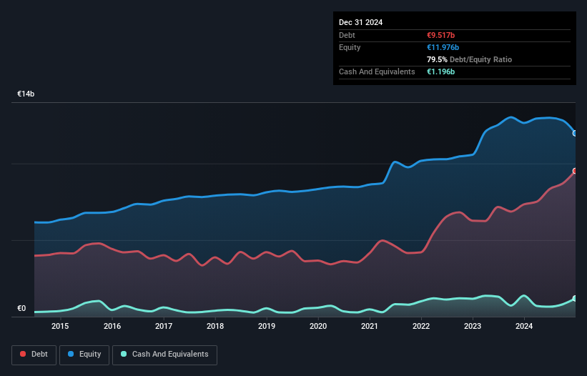
Task: Click the teal Cash endpoint marker
Action: point(575,299)
